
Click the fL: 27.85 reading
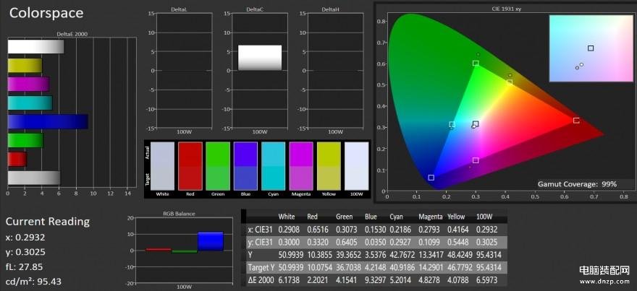coord(24,266)
